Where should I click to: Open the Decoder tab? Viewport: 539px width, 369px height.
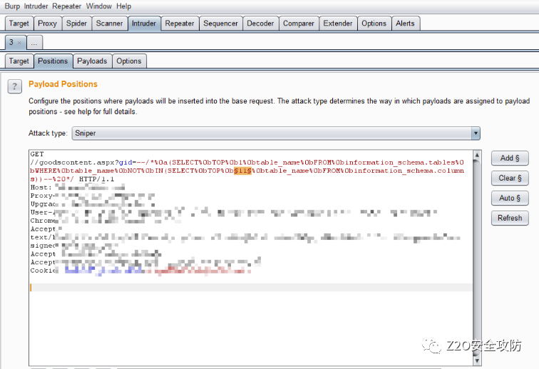[260, 24]
